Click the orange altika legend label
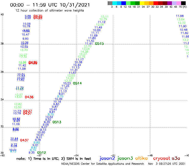Viewport: 189px width, 166px height. [x=141, y=158]
